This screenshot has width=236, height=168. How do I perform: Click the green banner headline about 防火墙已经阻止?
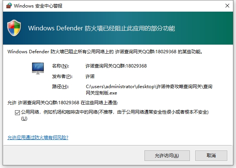tap(101, 28)
